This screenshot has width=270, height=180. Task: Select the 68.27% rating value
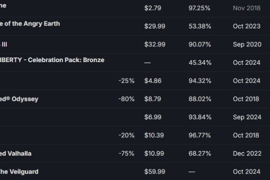200,153
